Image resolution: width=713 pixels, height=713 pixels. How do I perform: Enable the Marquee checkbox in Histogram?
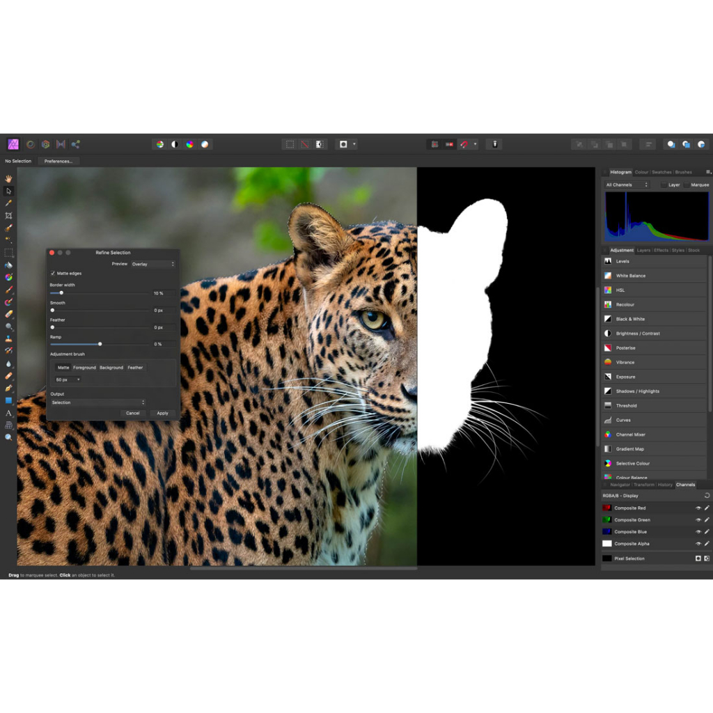[687, 185]
